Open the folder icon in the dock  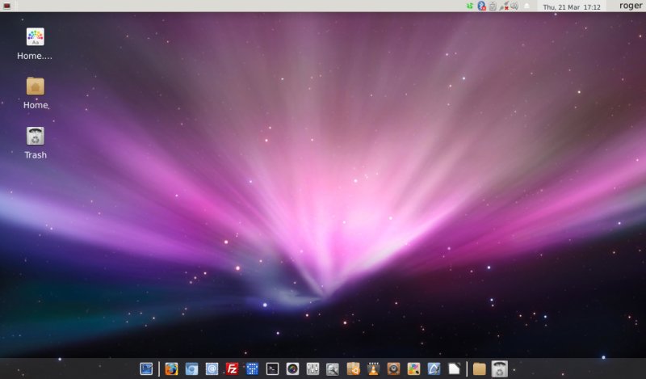[479, 368]
